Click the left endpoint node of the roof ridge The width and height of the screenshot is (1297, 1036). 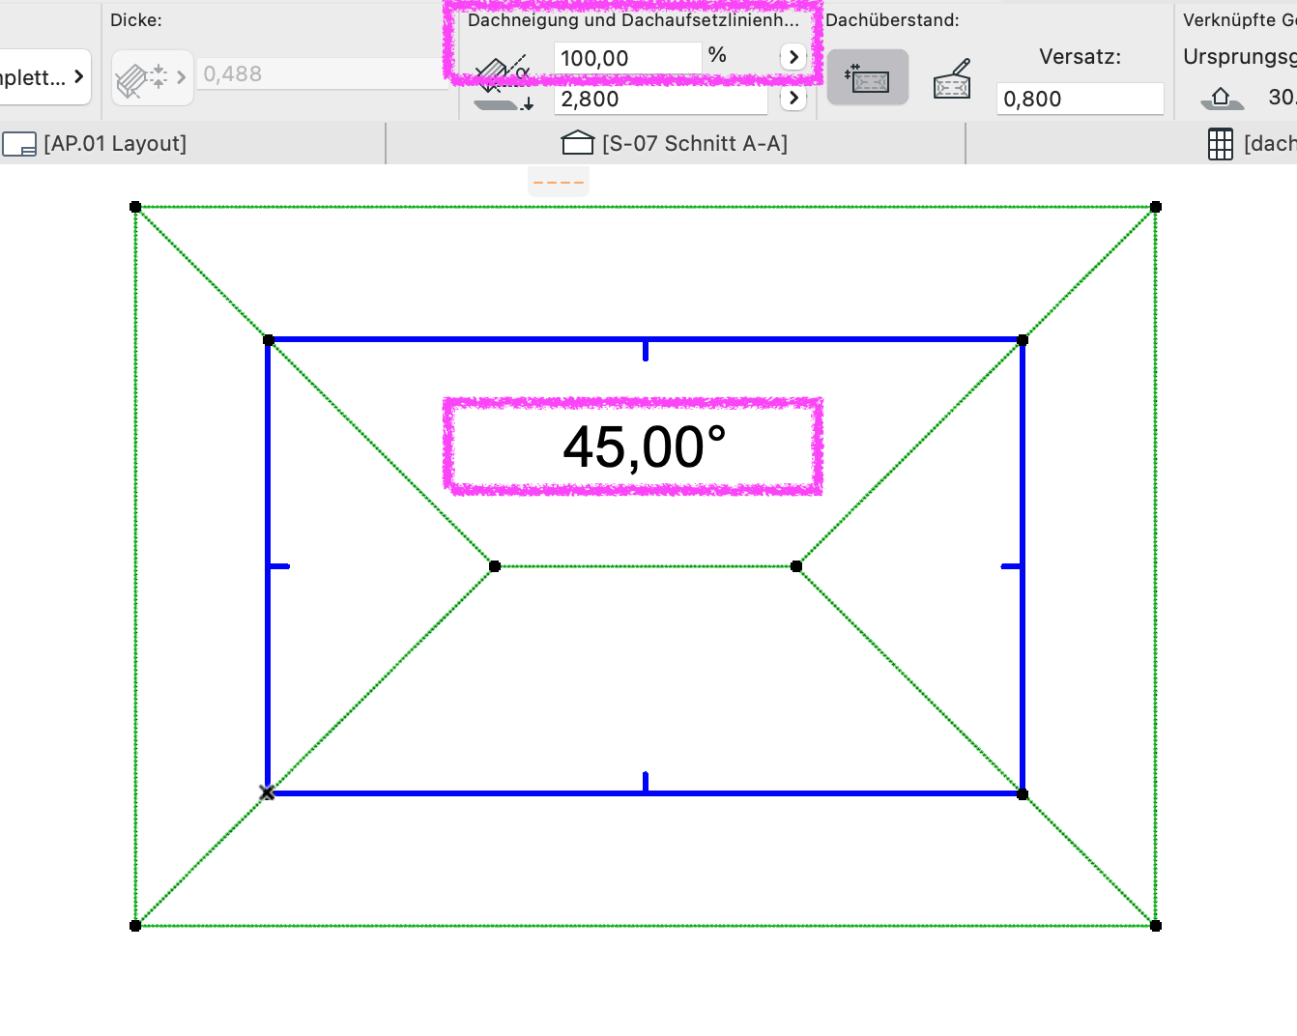[x=495, y=566]
